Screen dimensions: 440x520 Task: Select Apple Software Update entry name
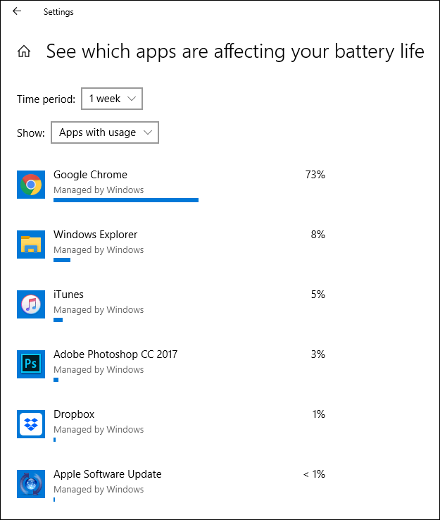[108, 474]
